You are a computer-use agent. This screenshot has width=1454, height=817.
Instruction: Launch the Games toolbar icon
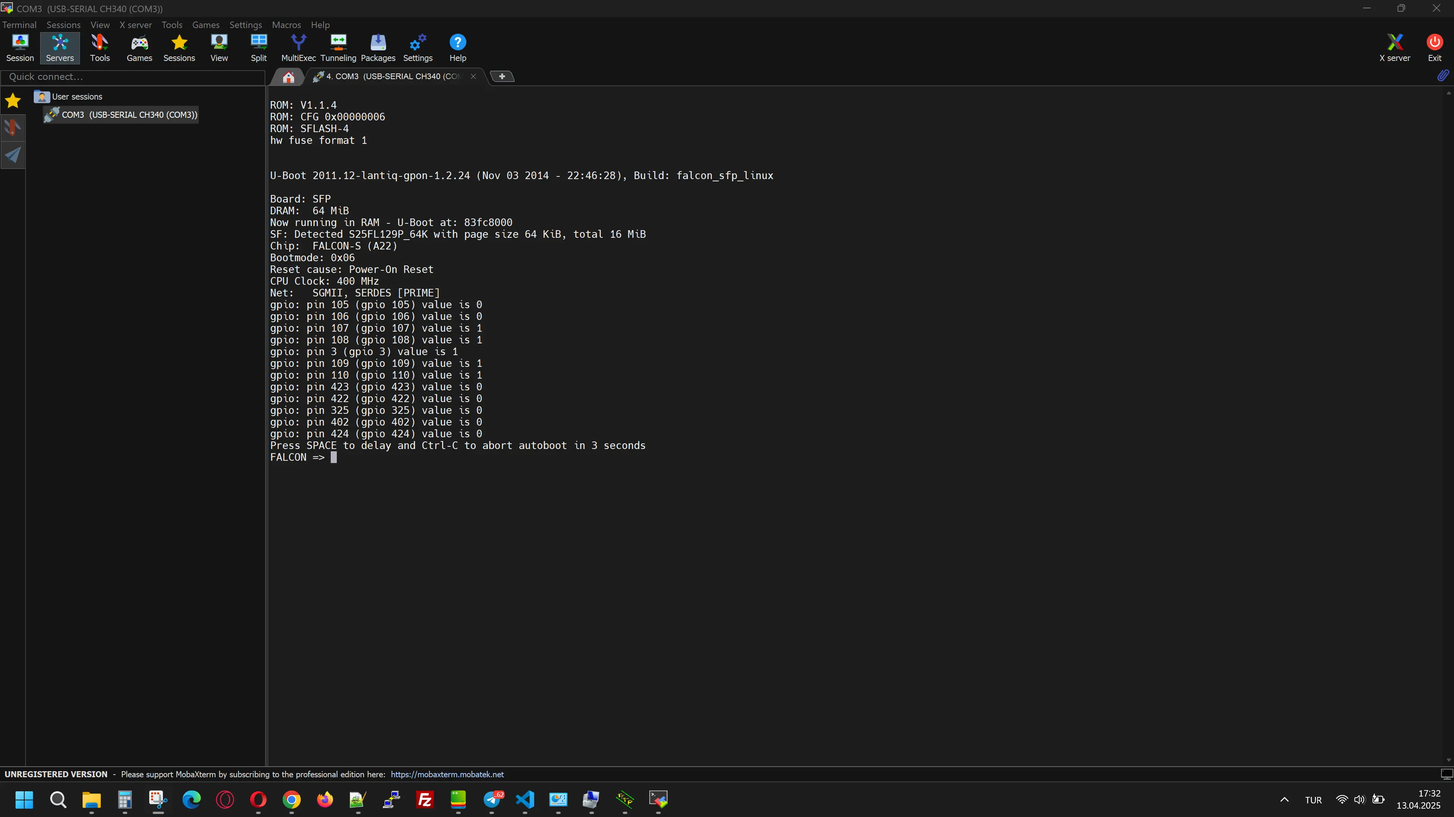coord(139,48)
